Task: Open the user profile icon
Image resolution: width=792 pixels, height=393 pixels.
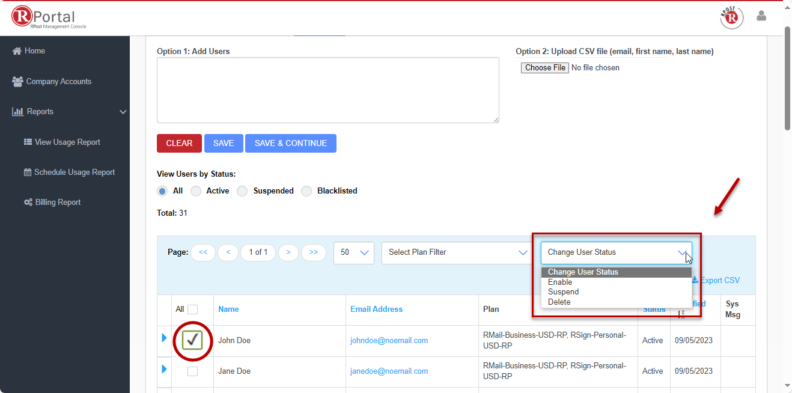Action: (761, 16)
